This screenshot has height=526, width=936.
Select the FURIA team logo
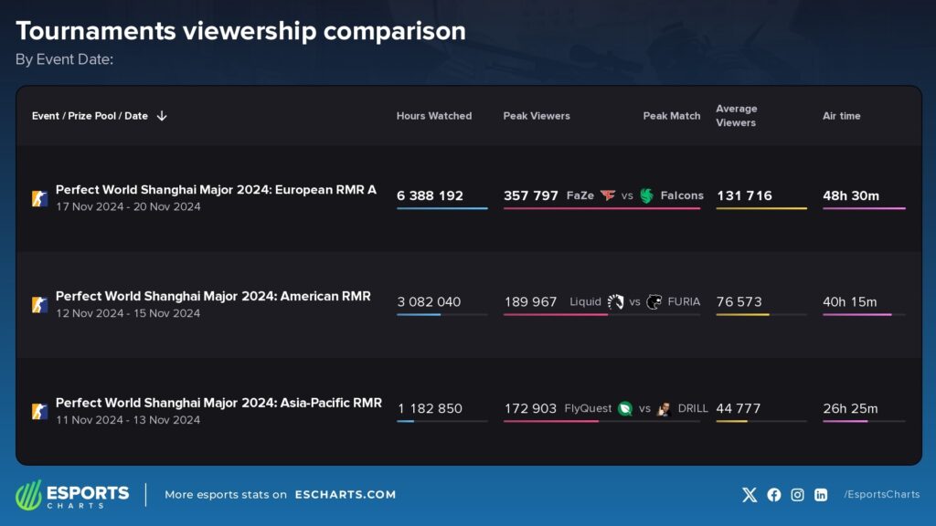pyautogui.click(x=654, y=301)
